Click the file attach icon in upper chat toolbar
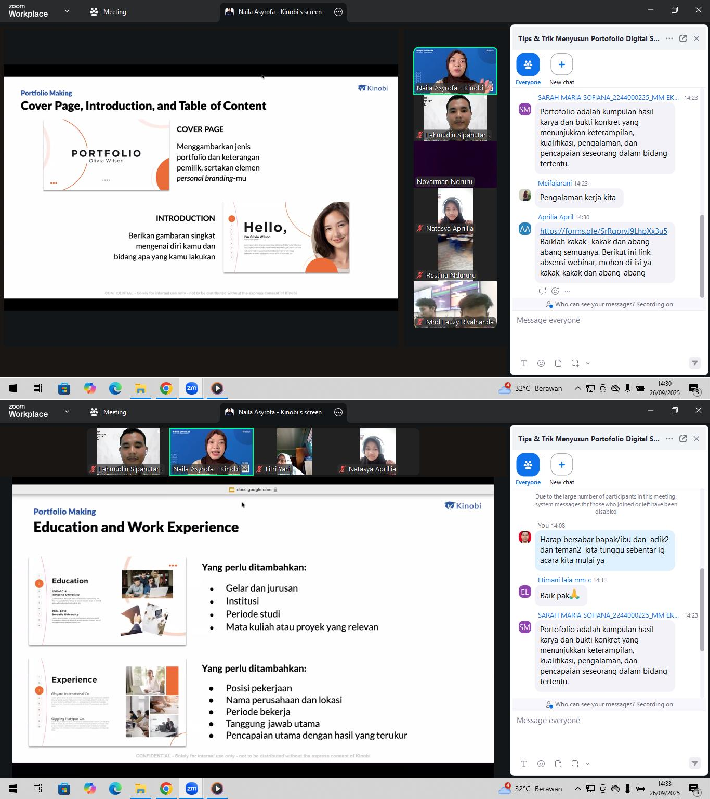710x799 pixels. [x=558, y=363]
